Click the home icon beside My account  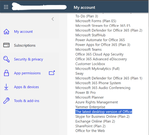6,32
